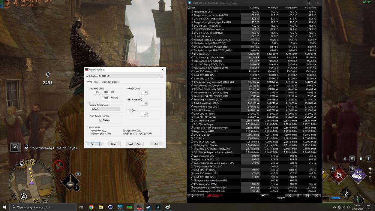Click the Reset button in MoreClockTool

coord(114,144)
